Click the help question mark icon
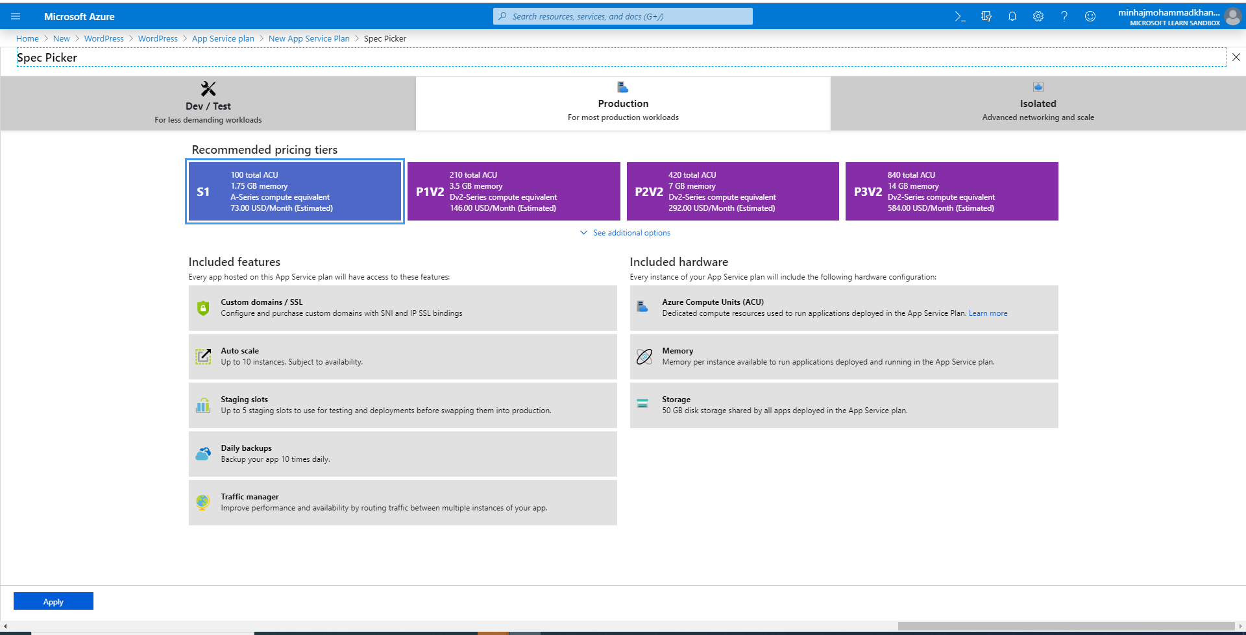This screenshot has width=1246, height=635. (1064, 16)
